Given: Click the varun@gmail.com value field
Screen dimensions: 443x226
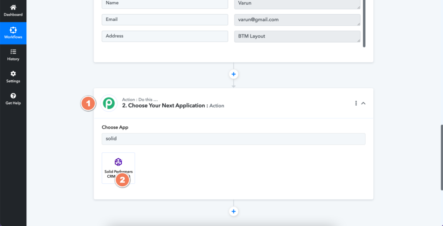Looking at the screenshot, I should tap(297, 20).
